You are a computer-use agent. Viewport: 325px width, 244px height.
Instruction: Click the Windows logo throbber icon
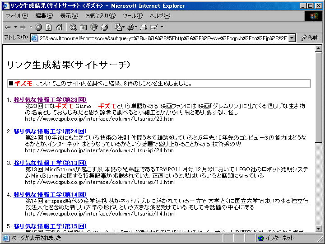(314, 16)
